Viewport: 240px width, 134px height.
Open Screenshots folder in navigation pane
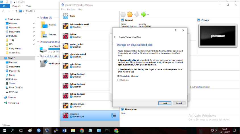(15, 53)
